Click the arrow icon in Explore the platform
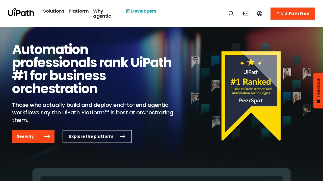Image resolution: width=323 pixels, height=181 pixels. pos(122,137)
